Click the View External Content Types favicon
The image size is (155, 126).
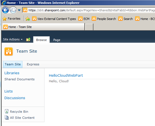point(34,19)
